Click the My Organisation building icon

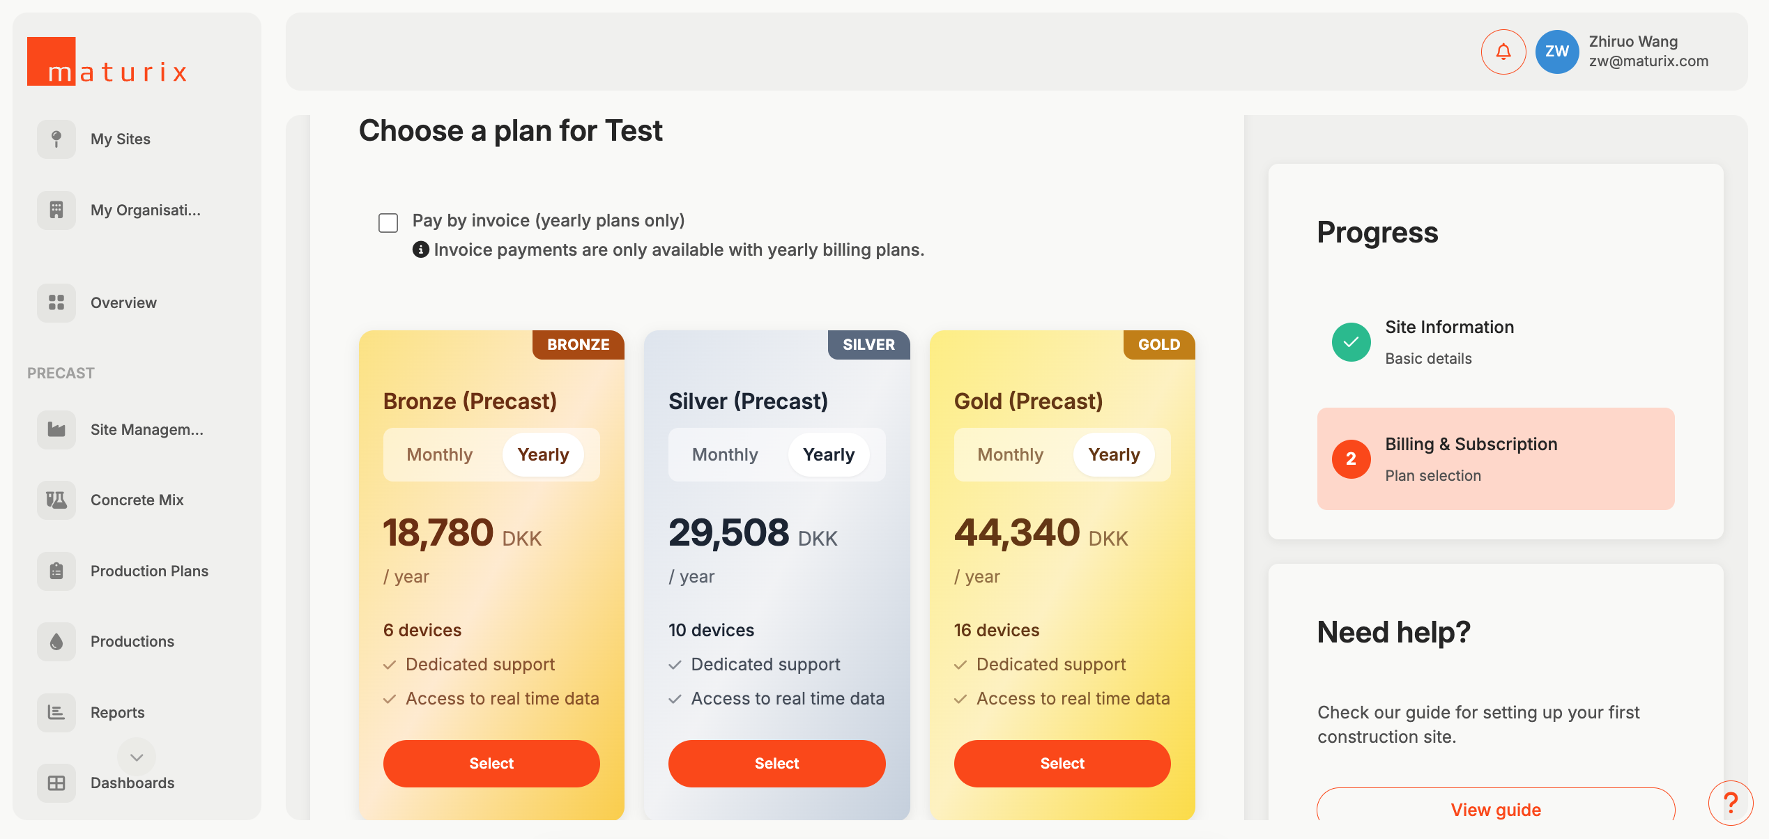(x=56, y=210)
